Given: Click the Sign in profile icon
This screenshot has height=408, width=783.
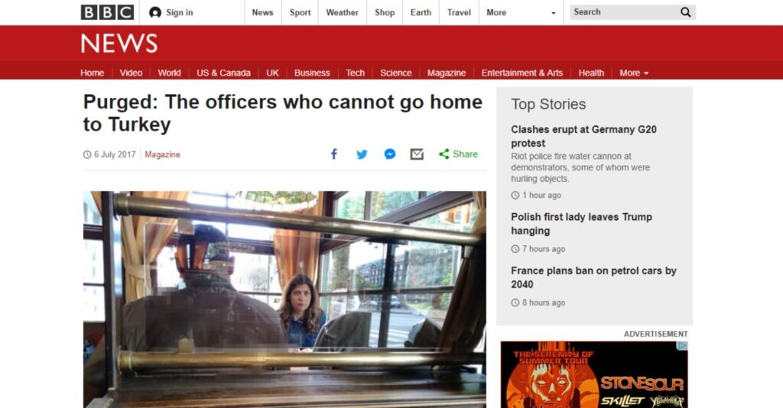Looking at the screenshot, I should click(155, 12).
